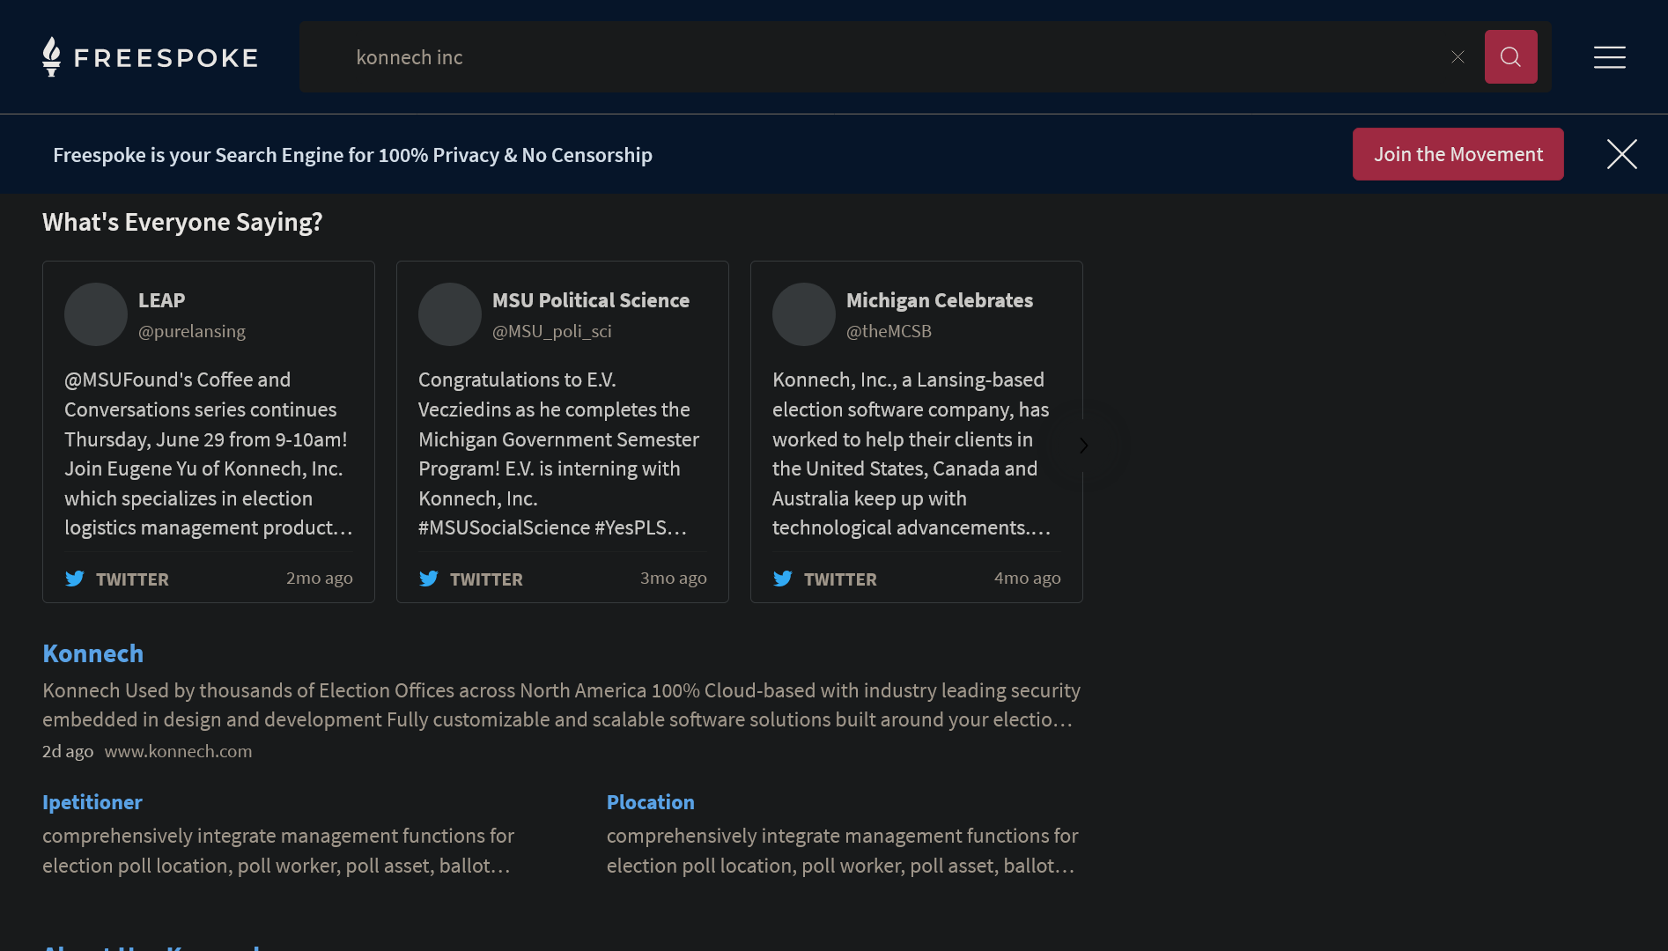
Task: Open the hamburger menu
Action: tap(1609, 57)
